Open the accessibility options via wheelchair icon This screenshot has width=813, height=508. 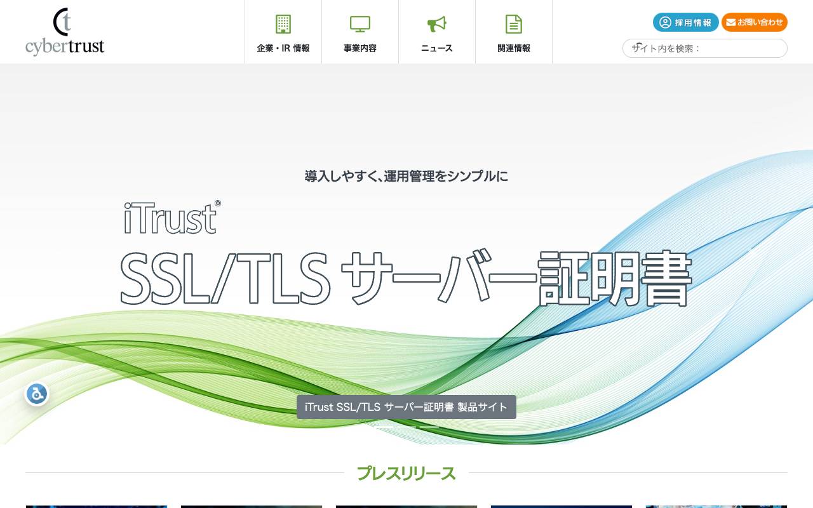tap(37, 394)
